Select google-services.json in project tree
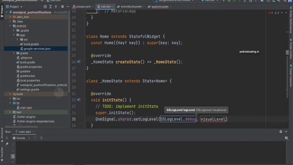 pyautogui.click(x=36, y=49)
